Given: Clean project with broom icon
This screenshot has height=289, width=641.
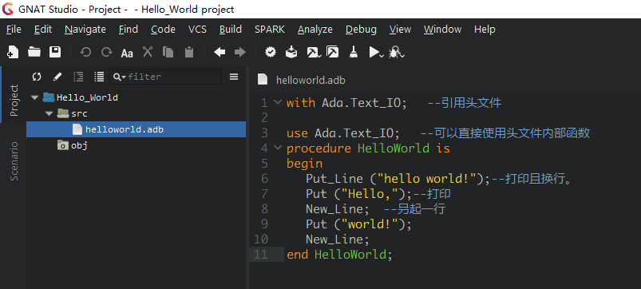Looking at the screenshot, I should 353,53.
